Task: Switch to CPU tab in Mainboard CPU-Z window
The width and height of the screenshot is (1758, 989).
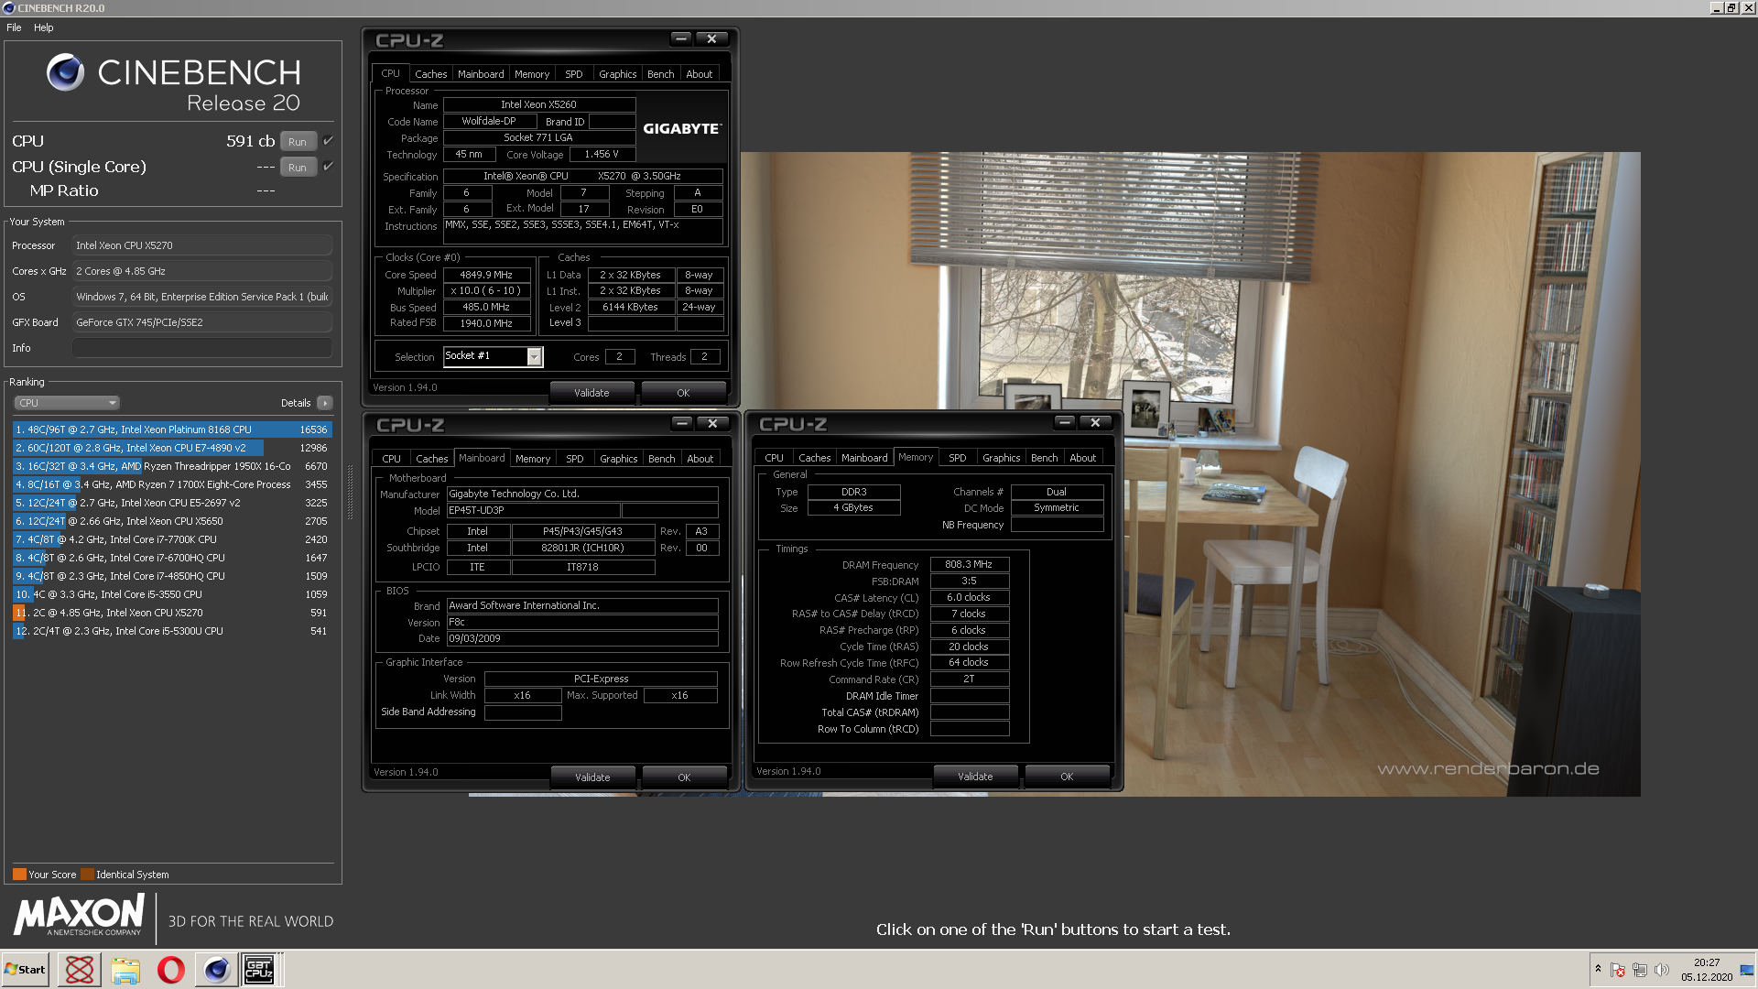Action: [x=392, y=459]
